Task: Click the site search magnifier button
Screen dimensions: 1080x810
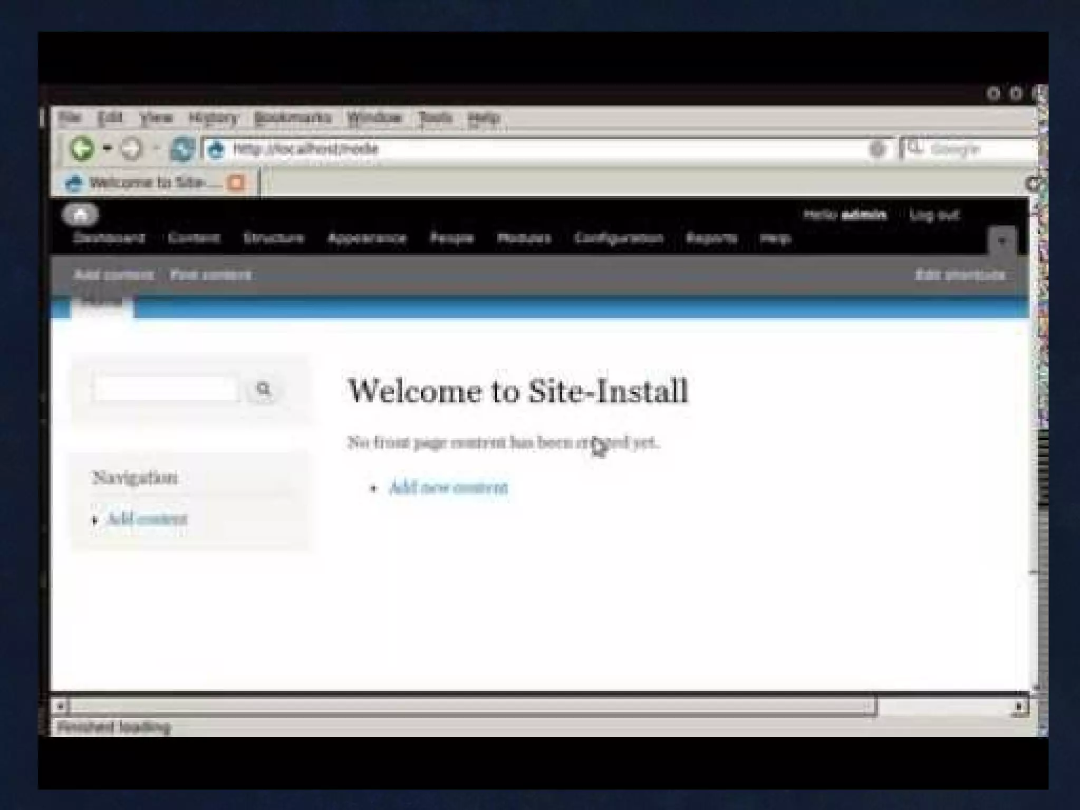Action: coord(263,389)
